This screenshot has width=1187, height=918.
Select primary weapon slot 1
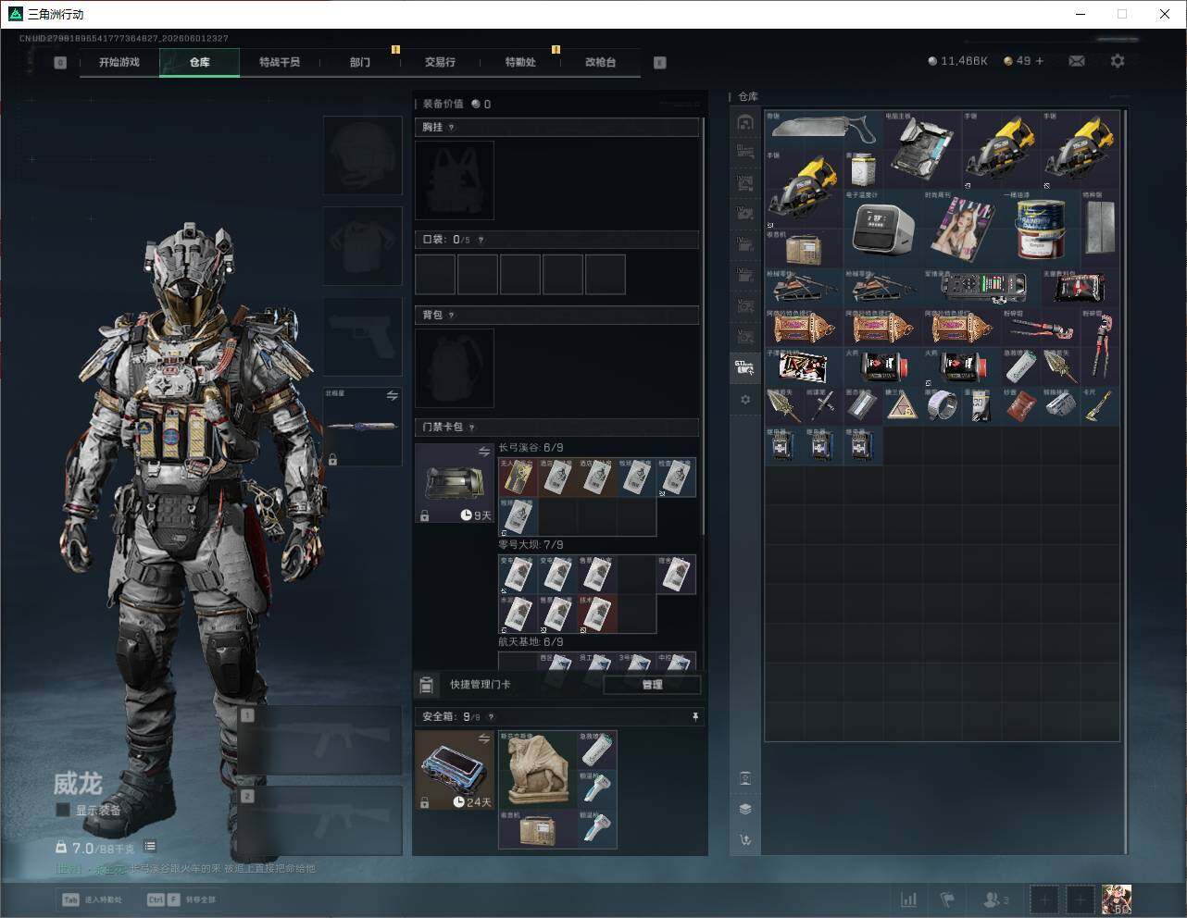click(x=320, y=741)
